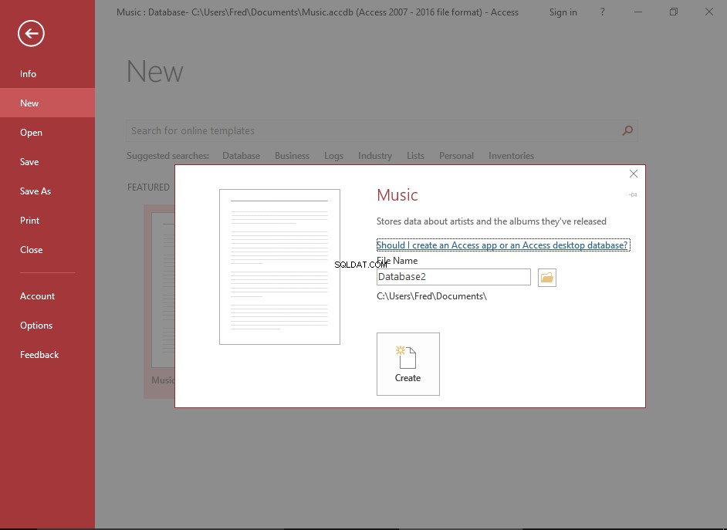
Task: Click the folder browse icon beside File Name
Action: tap(546, 278)
